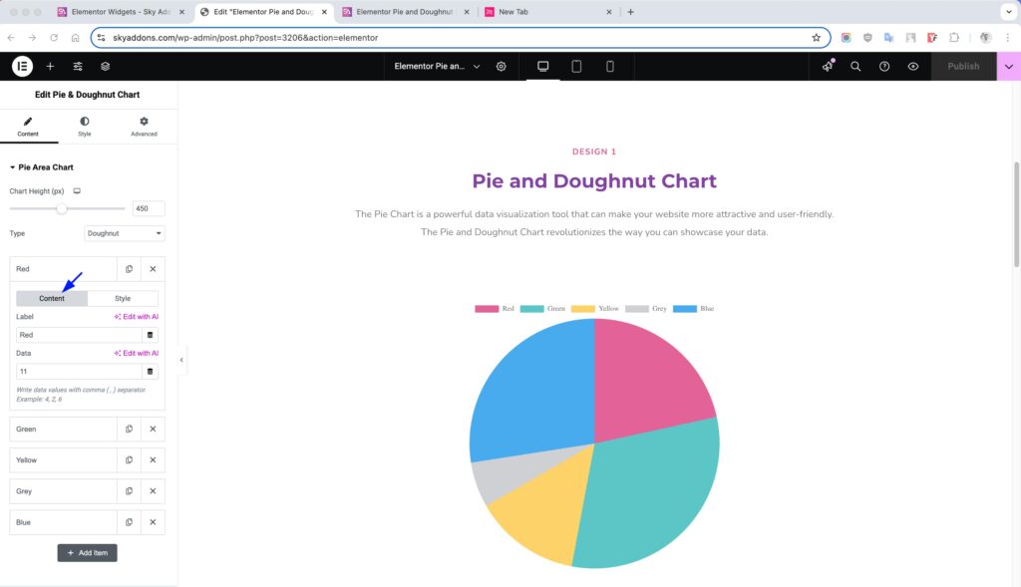This screenshot has width=1021, height=587.
Task: Open the Type dropdown set to Doughnut
Action: 125,233
